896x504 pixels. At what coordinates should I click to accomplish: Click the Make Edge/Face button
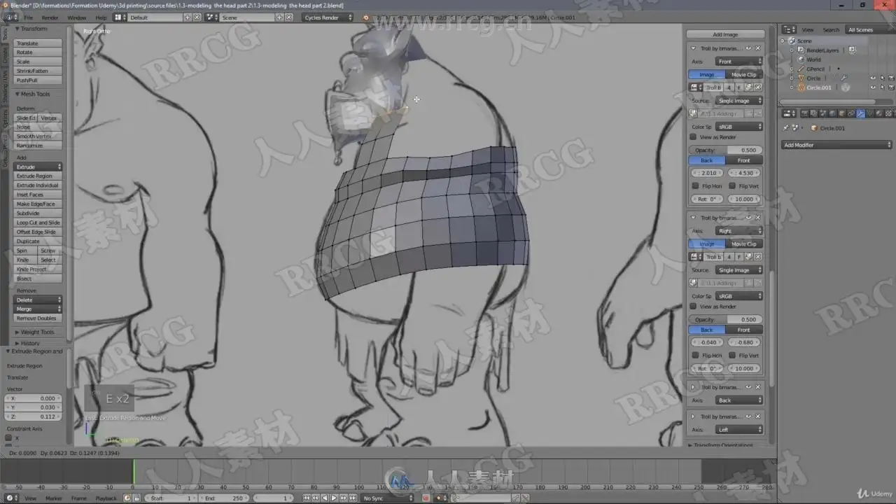pos(38,204)
